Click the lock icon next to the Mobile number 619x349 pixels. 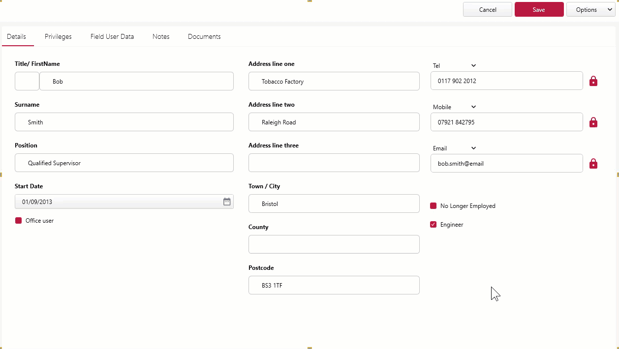tap(593, 122)
